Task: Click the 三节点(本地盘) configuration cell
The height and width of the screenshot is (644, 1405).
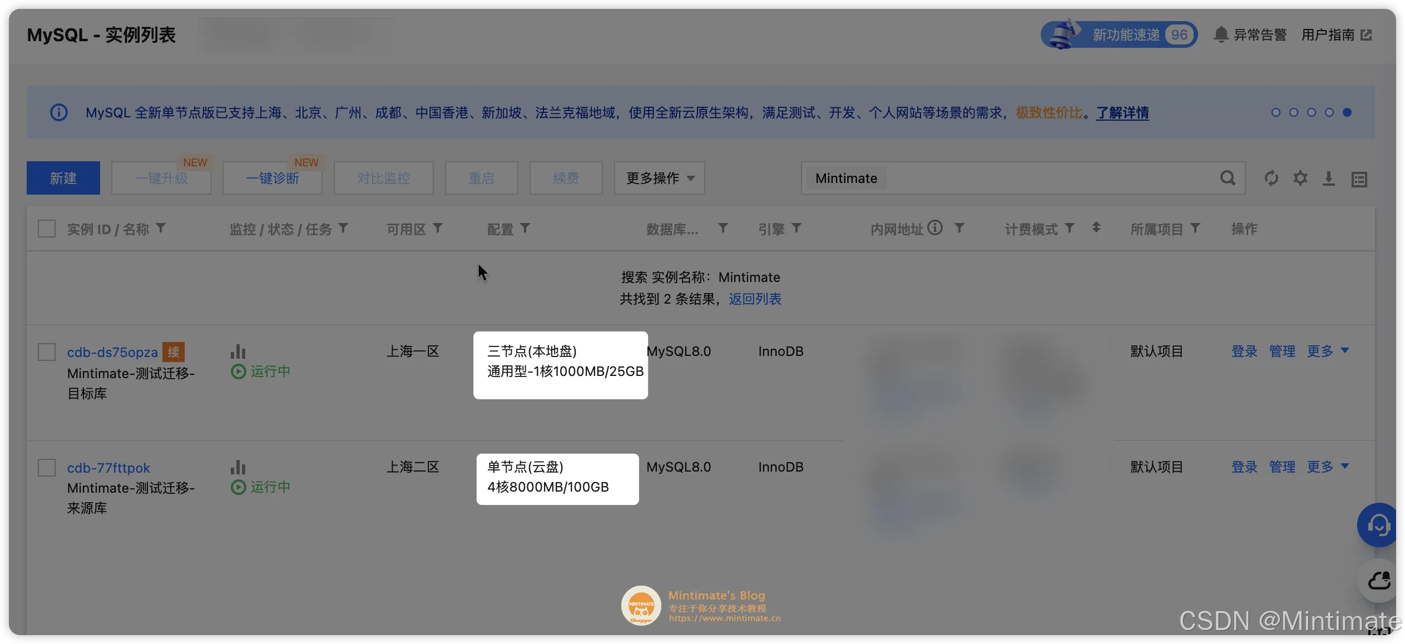Action: coord(561,365)
